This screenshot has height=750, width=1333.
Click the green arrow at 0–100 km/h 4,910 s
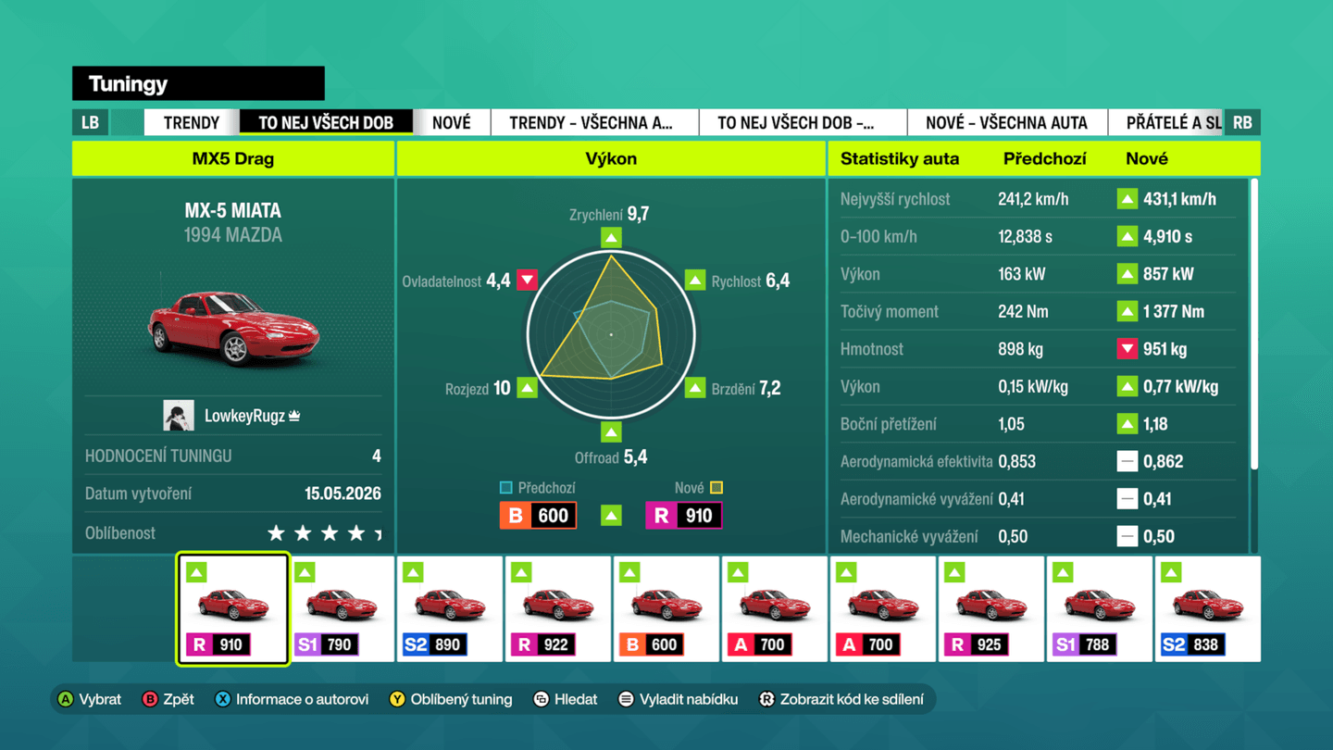click(x=1127, y=236)
